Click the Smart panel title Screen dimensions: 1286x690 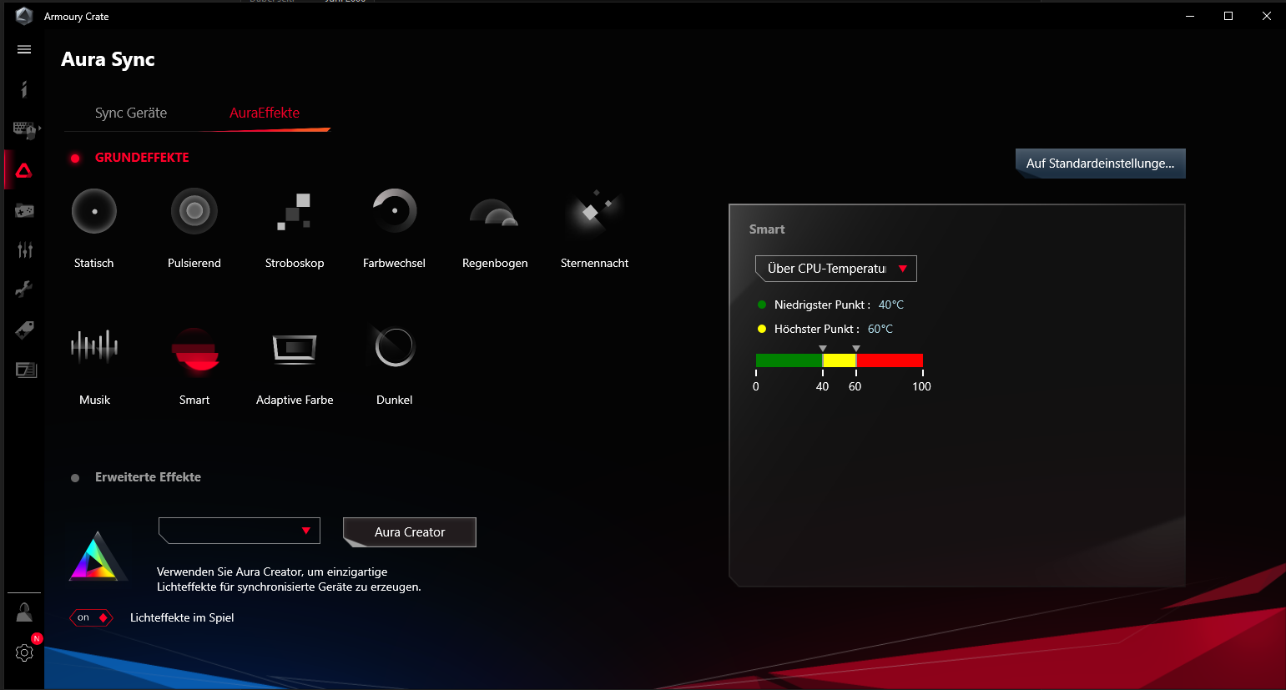(x=767, y=229)
